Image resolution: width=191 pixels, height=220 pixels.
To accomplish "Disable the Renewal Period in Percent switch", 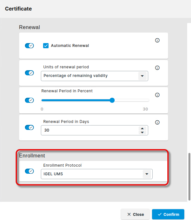I will tap(29, 100).
